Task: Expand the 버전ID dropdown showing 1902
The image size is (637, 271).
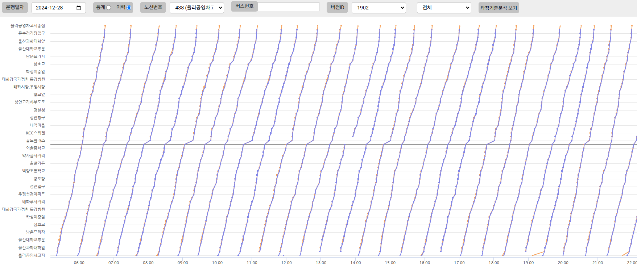Action: 379,8
